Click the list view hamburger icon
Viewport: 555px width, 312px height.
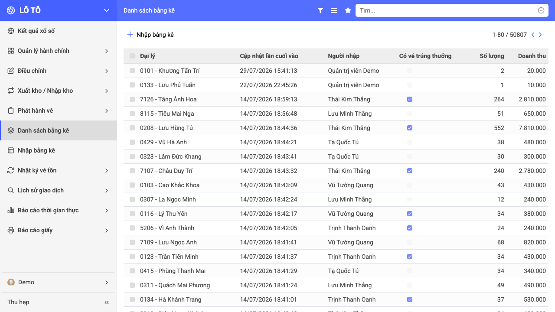coord(334,10)
